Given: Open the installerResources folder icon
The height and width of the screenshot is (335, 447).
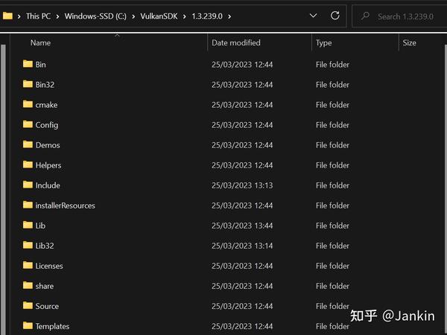Looking at the screenshot, I should 28,205.
